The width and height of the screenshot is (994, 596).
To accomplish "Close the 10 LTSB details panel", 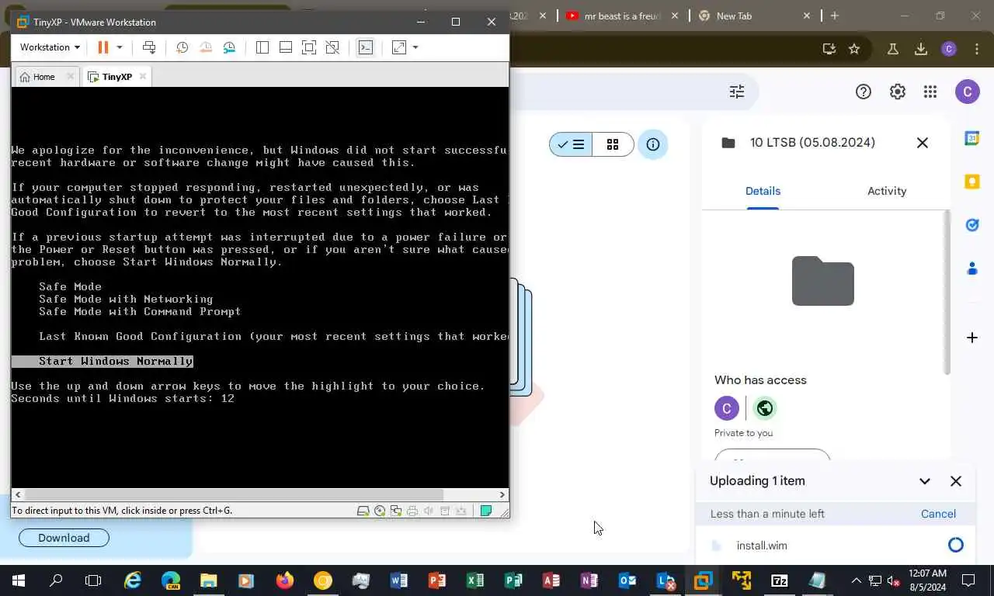I will click(923, 143).
